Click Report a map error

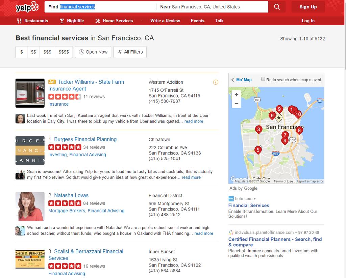(x=310, y=181)
